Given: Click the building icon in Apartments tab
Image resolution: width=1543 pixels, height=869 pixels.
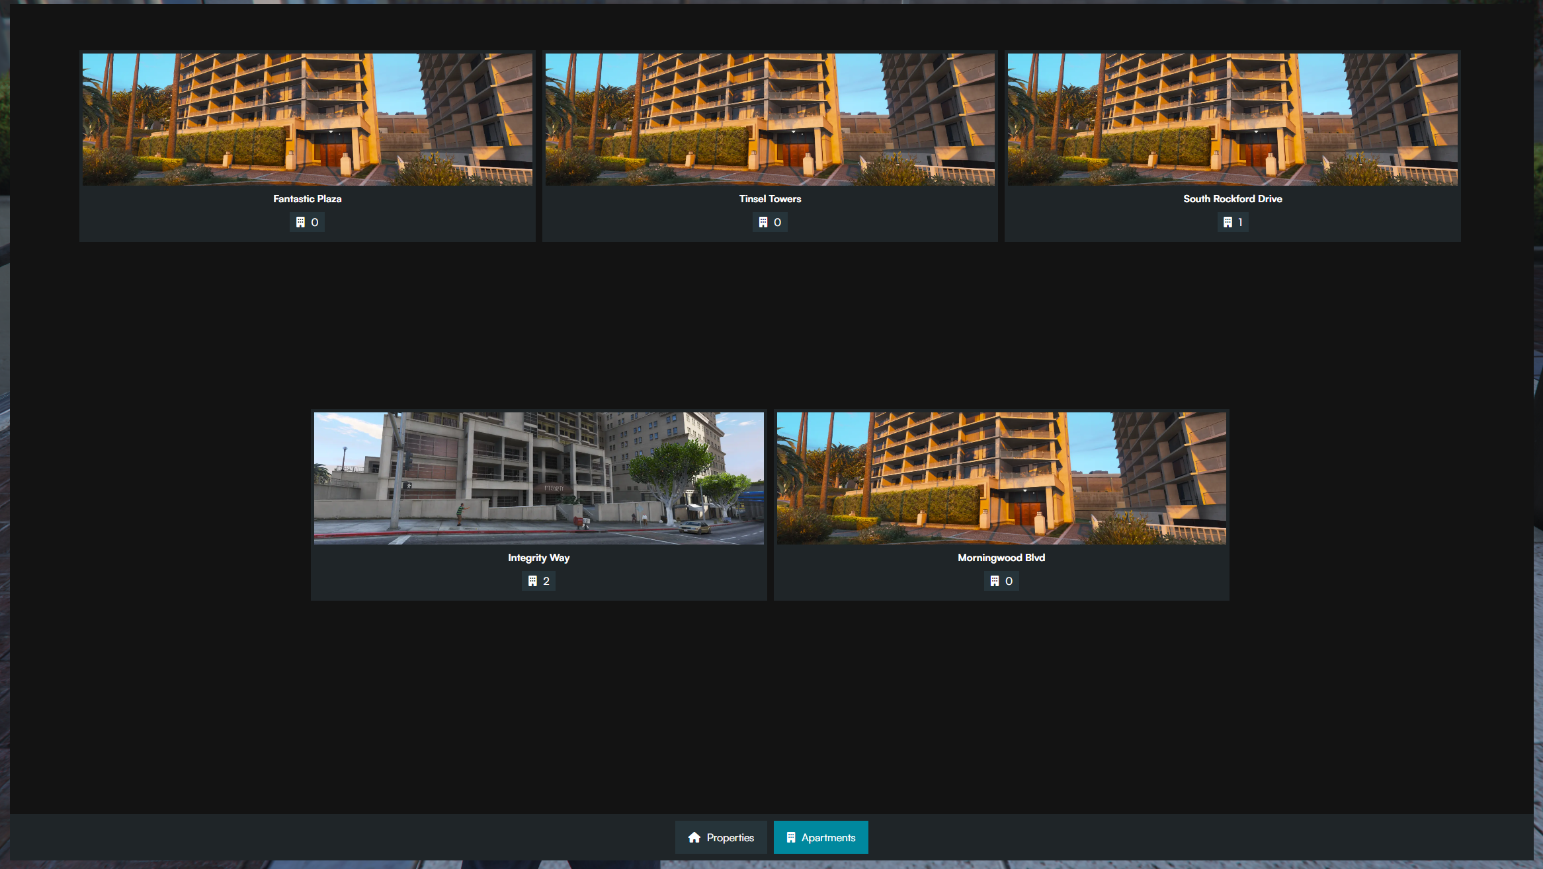Looking at the screenshot, I should pyautogui.click(x=790, y=837).
